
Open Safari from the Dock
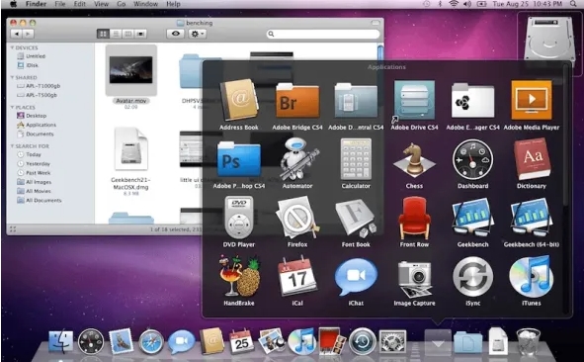(151, 342)
